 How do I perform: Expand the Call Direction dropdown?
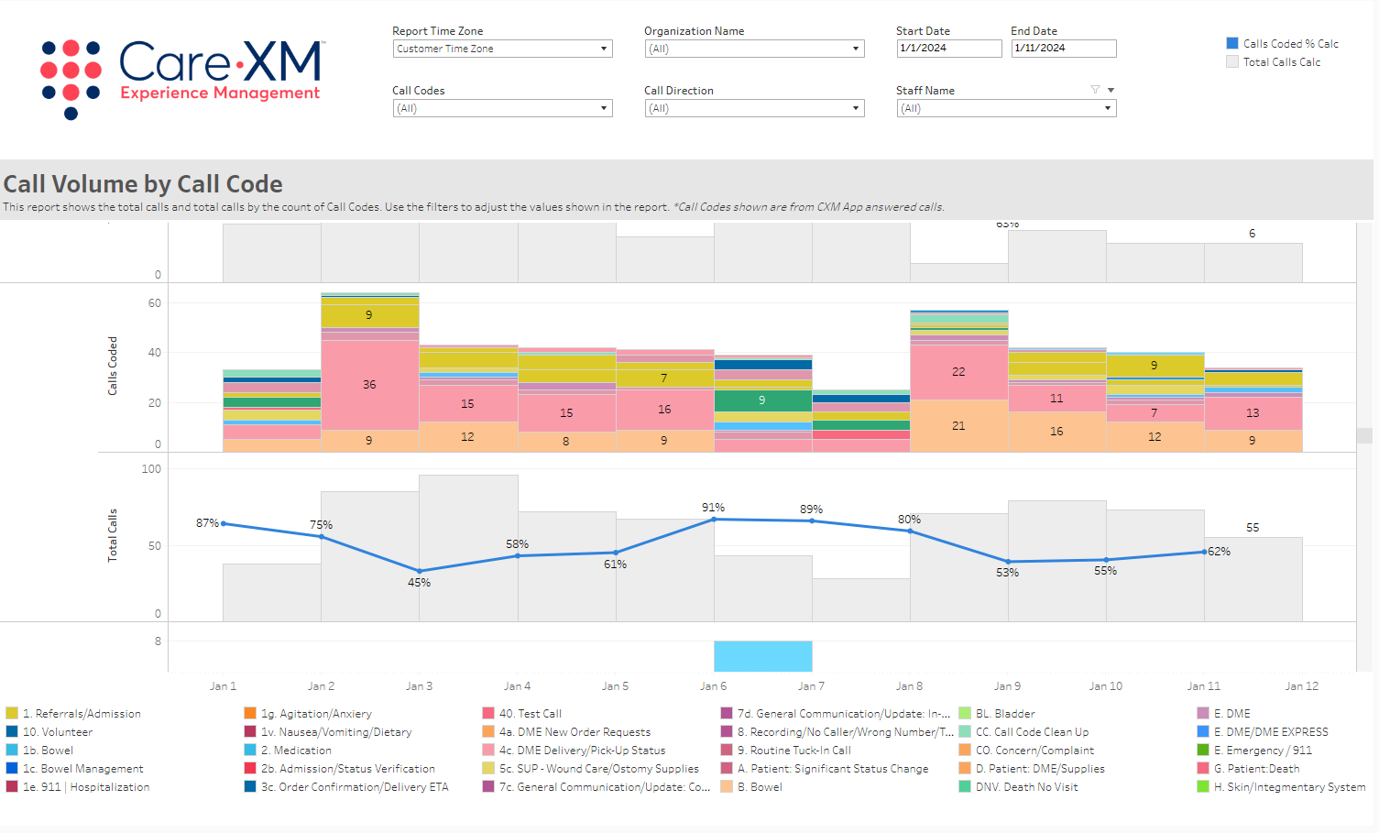pyautogui.click(x=754, y=108)
